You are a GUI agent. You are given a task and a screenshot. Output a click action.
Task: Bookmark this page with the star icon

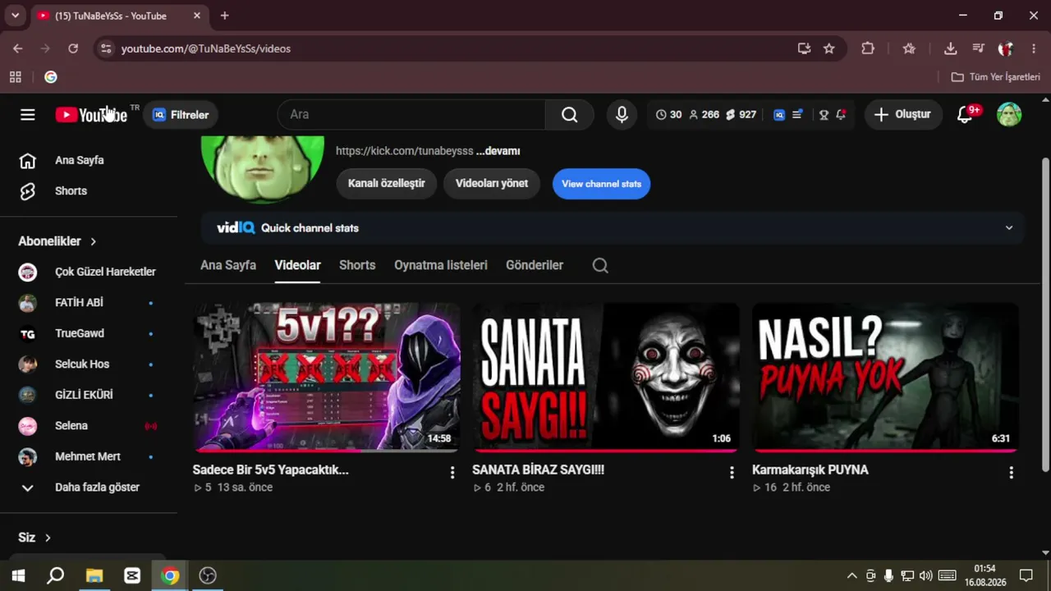point(829,48)
